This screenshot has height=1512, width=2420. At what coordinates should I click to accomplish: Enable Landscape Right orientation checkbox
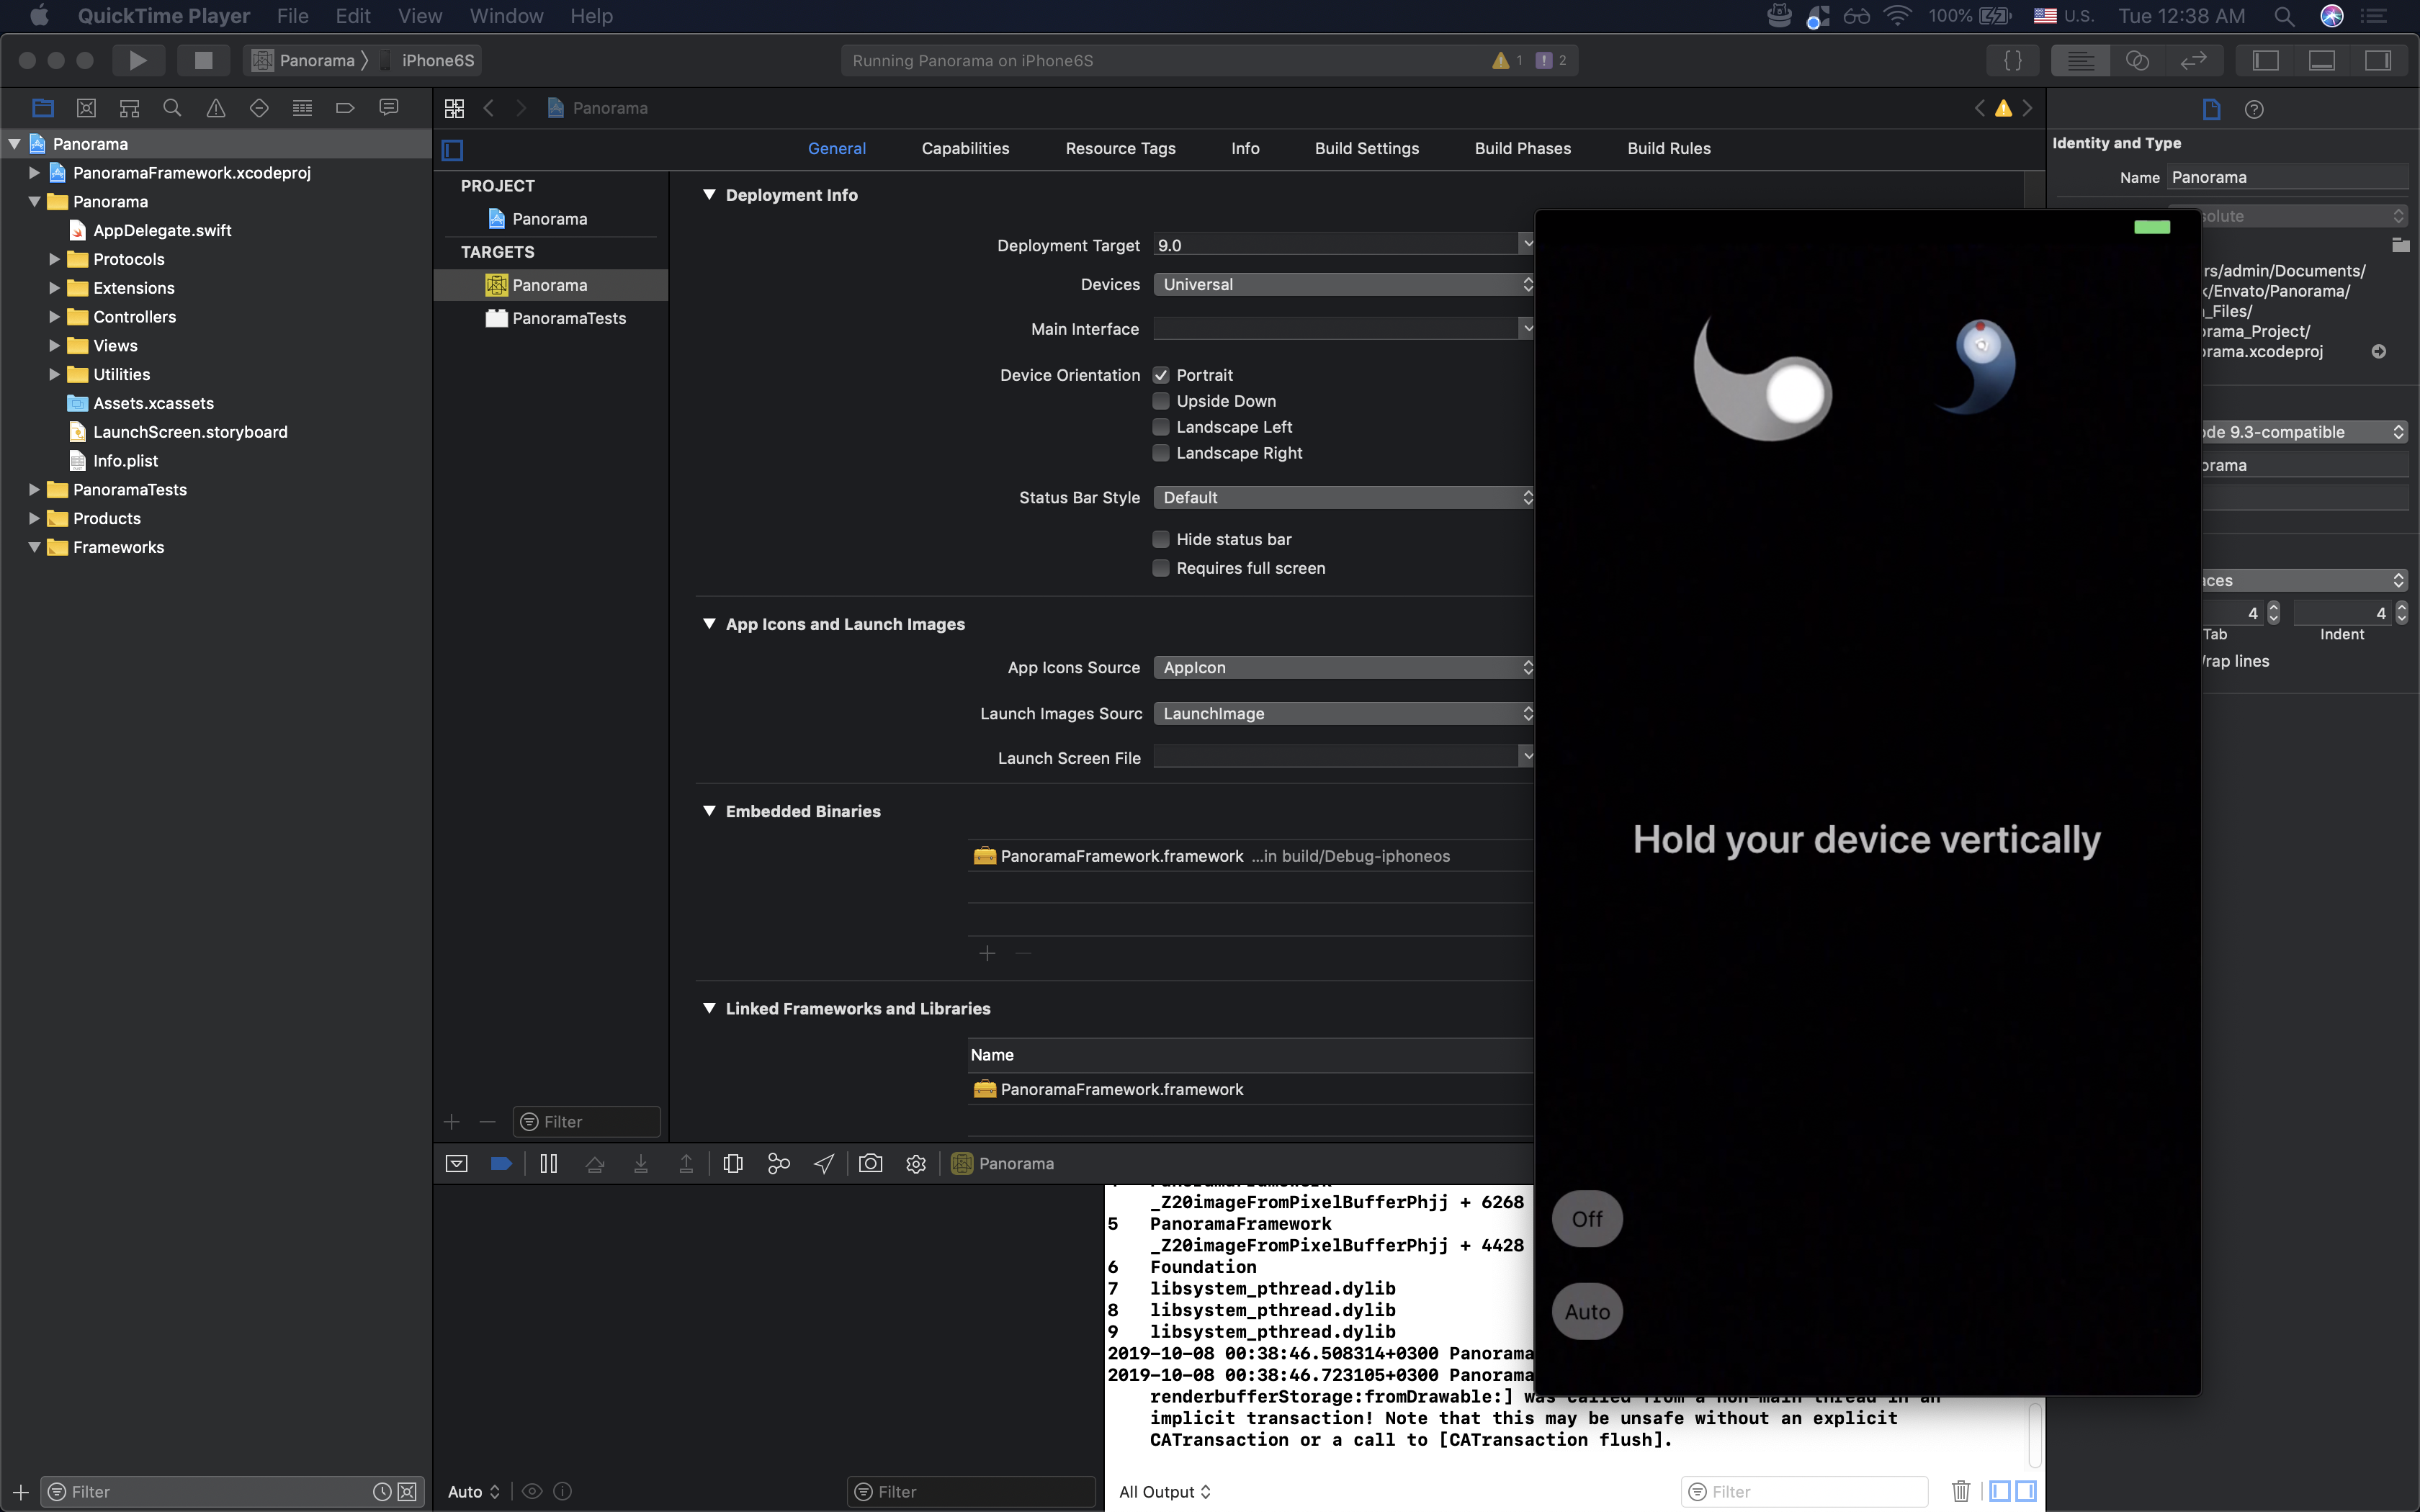pos(1161,453)
